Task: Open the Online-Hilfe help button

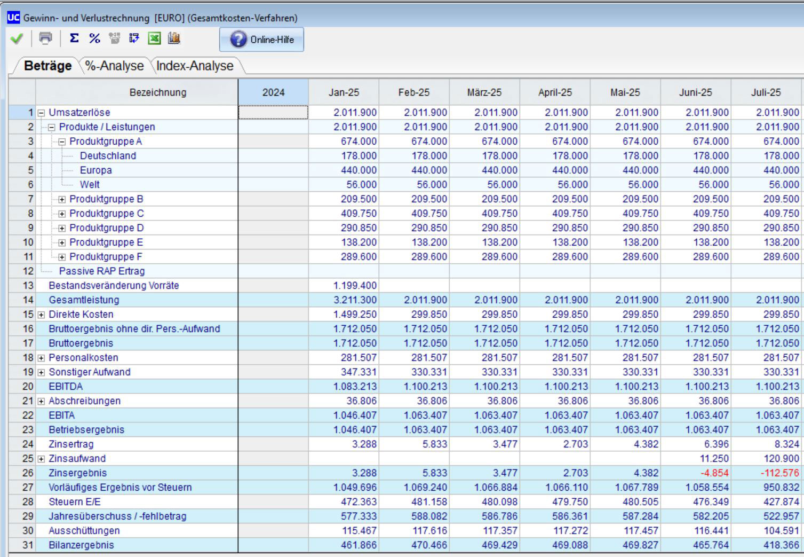Action: tap(261, 40)
